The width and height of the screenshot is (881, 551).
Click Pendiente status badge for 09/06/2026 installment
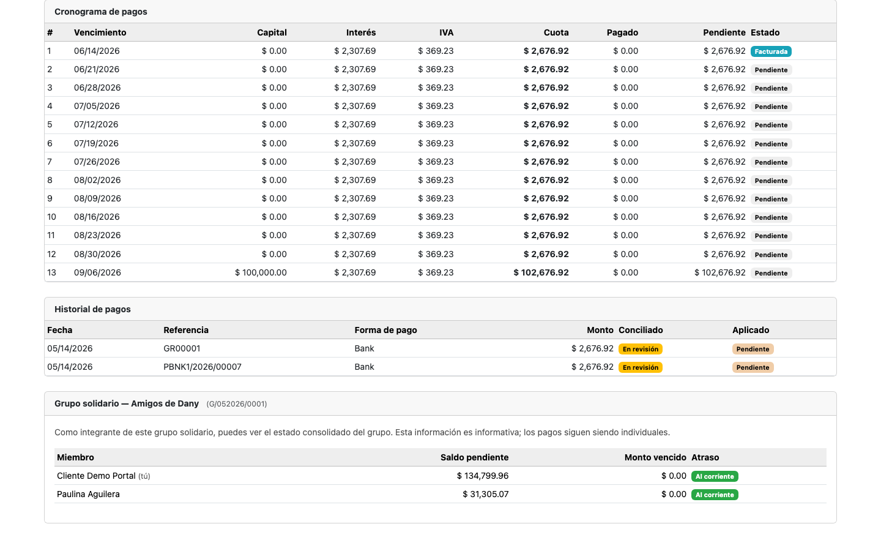pyautogui.click(x=771, y=273)
